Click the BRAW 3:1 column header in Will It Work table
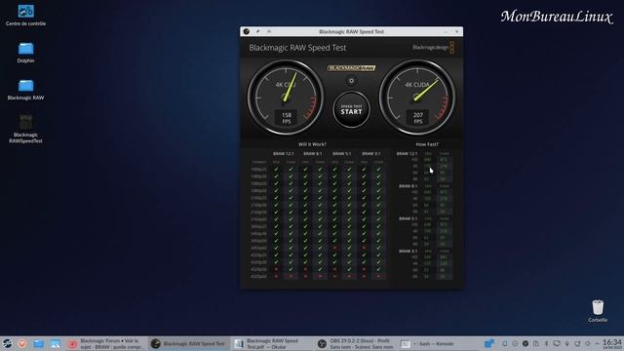Screen dimensions: 624x351 point(370,154)
